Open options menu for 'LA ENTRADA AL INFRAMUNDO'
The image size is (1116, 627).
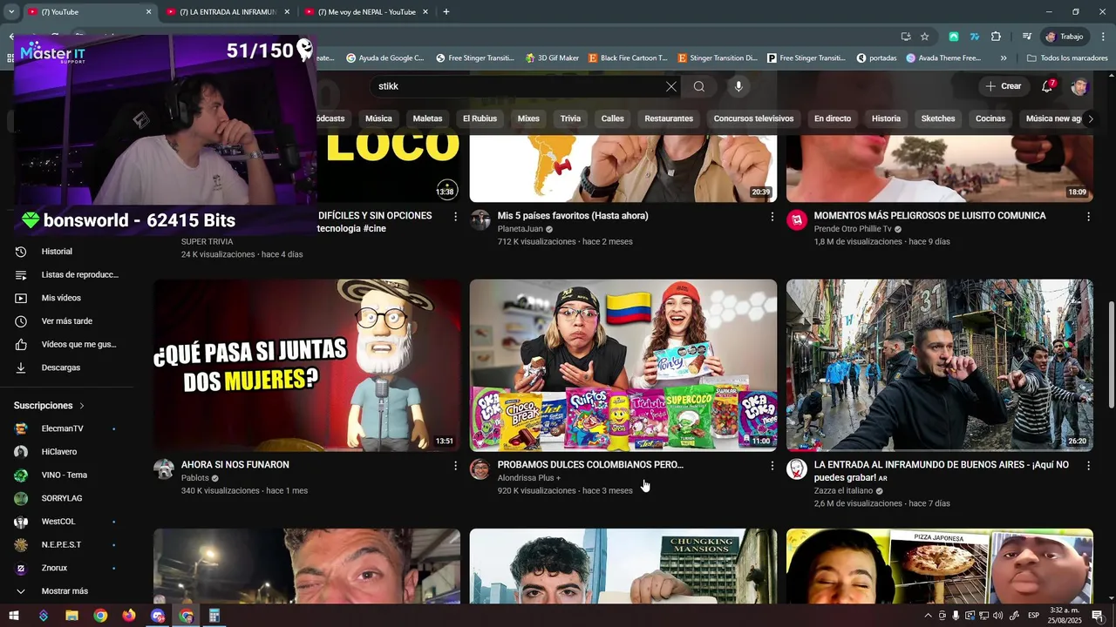click(x=1088, y=466)
